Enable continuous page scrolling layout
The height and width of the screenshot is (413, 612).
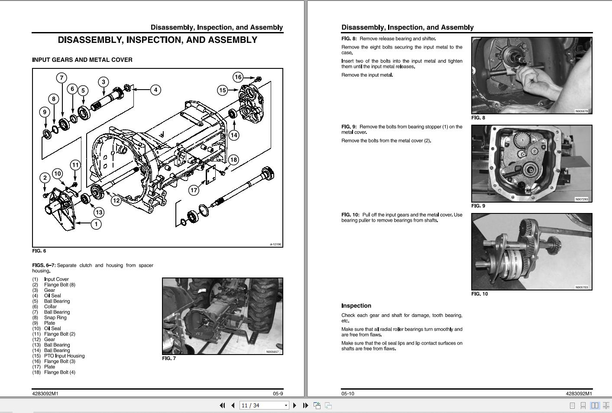click(x=583, y=406)
